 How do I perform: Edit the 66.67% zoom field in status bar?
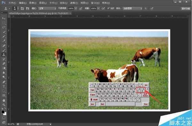11,124
